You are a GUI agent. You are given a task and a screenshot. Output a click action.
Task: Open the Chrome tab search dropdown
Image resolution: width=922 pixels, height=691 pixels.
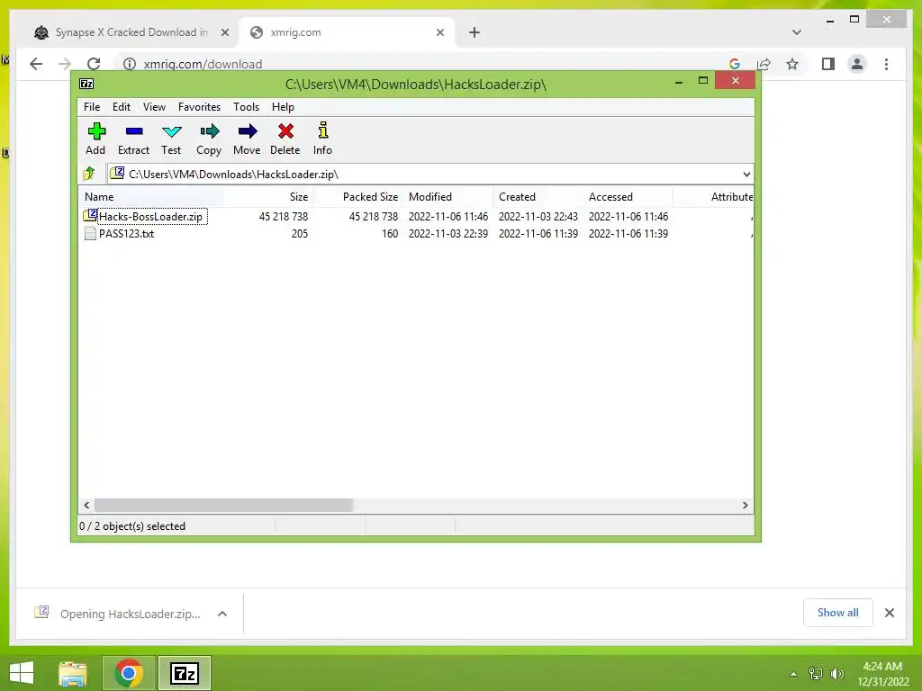[797, 32]
